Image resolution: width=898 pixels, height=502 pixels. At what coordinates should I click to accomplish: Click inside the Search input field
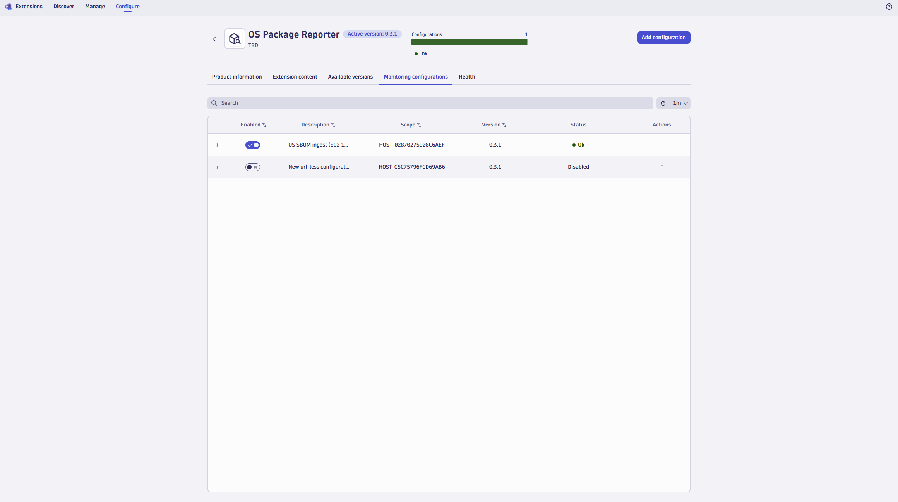[x=426, y=103]
